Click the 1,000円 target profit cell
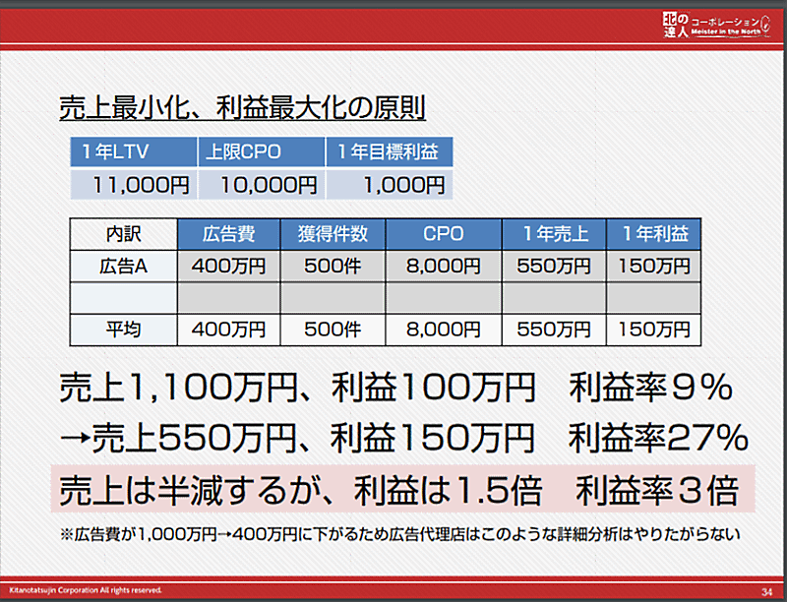787x602 pixels. (x=388, y=184)
